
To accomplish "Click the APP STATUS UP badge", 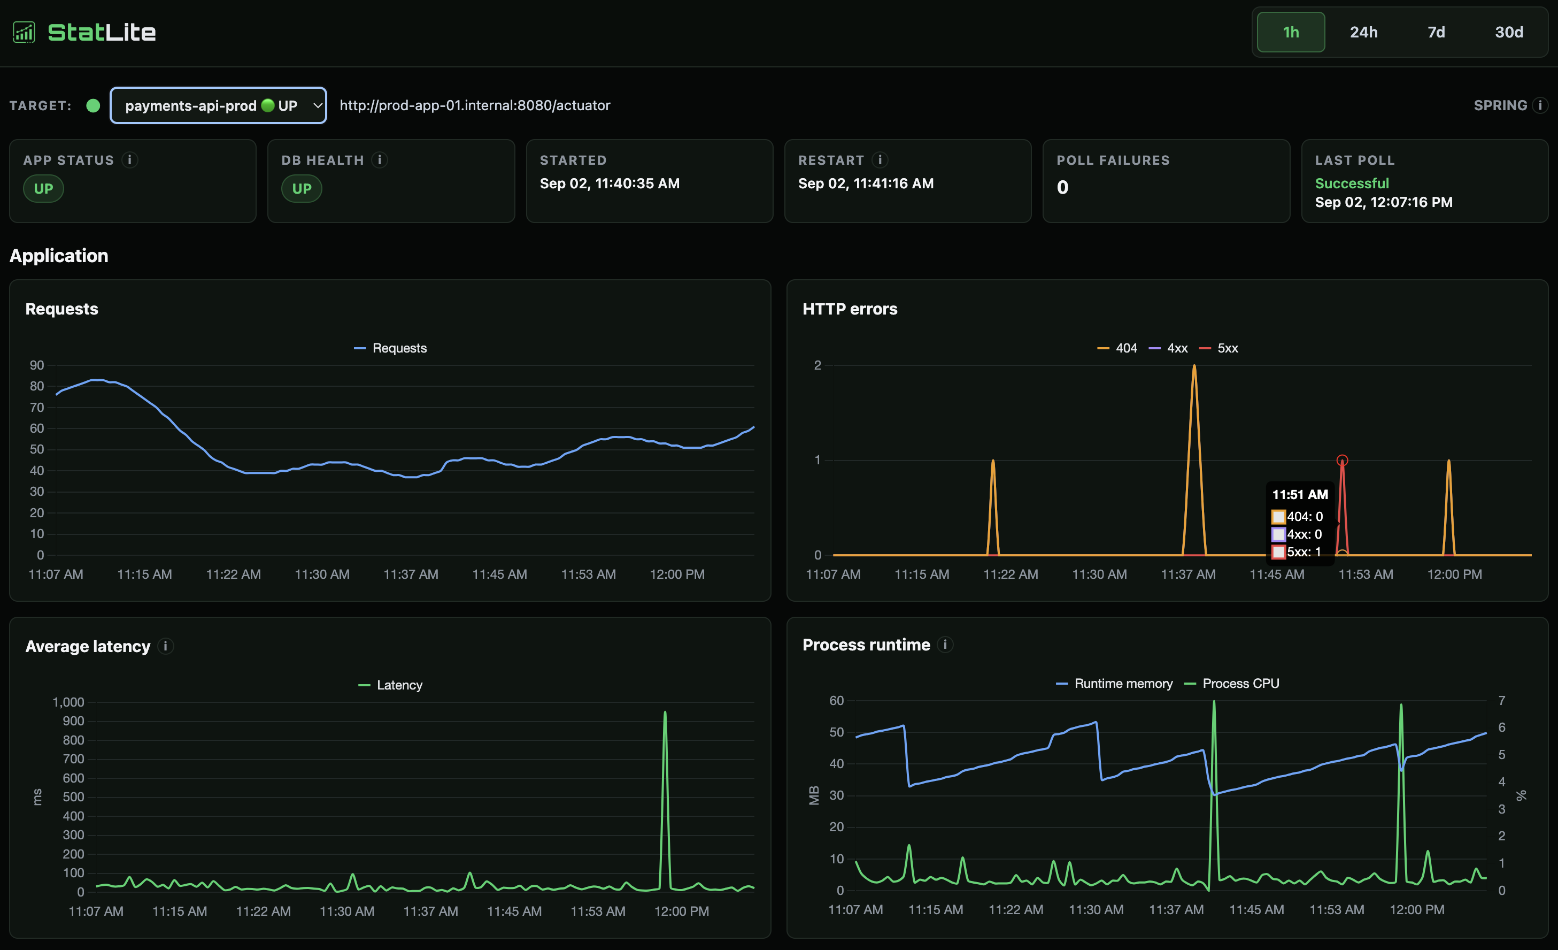I will (43, 188).
